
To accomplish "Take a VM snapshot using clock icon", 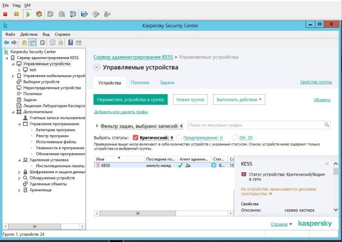I will [50, 14].
